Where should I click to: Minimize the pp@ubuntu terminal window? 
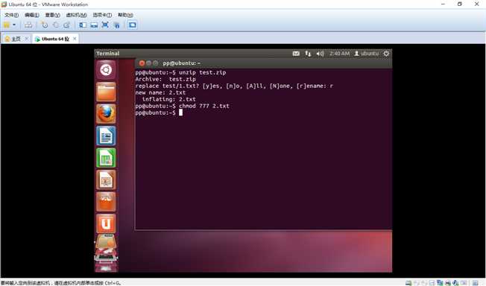pyautogui.click(x=149, y=63)
